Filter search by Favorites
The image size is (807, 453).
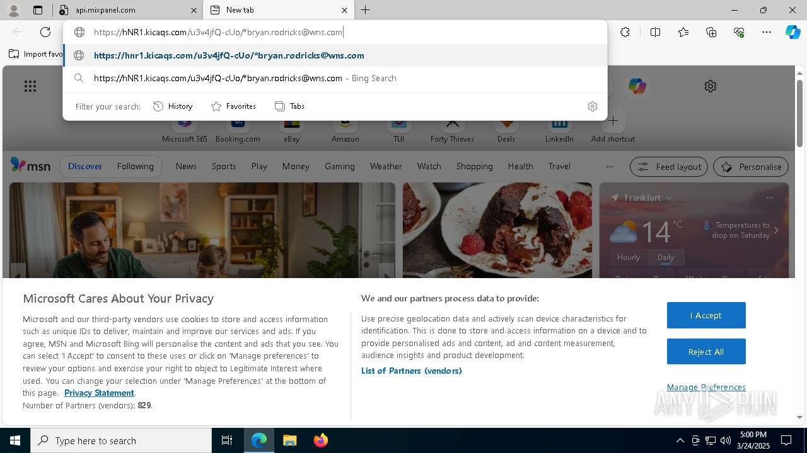[x=233, y=106]
